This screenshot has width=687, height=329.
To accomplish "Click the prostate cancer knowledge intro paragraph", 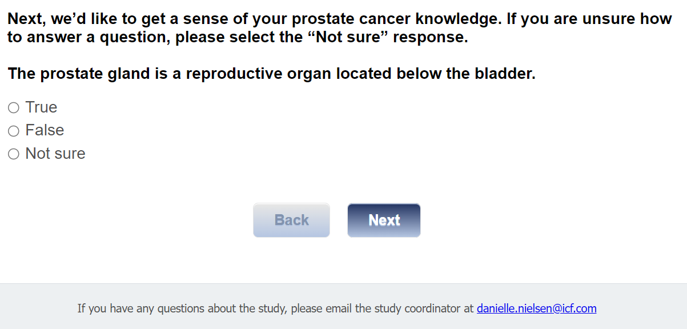I will (x=339, y=29).
